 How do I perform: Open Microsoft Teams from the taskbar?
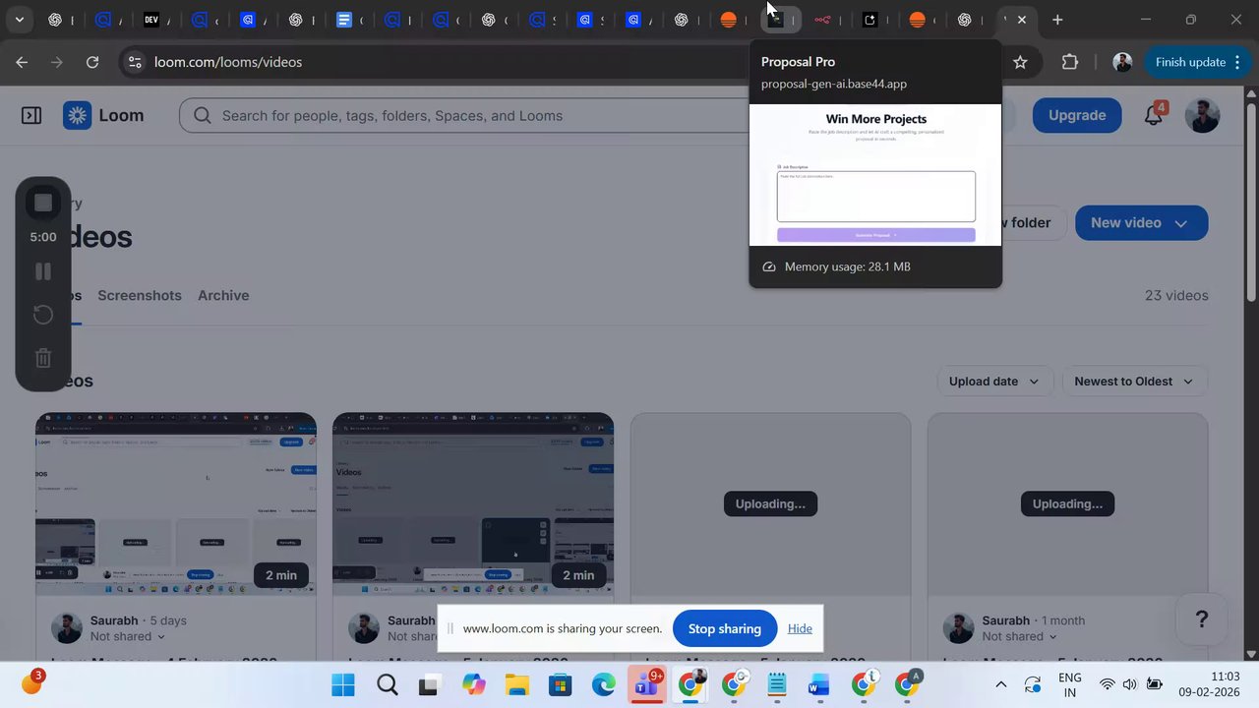pyautogui.click(x=646, y=685)
